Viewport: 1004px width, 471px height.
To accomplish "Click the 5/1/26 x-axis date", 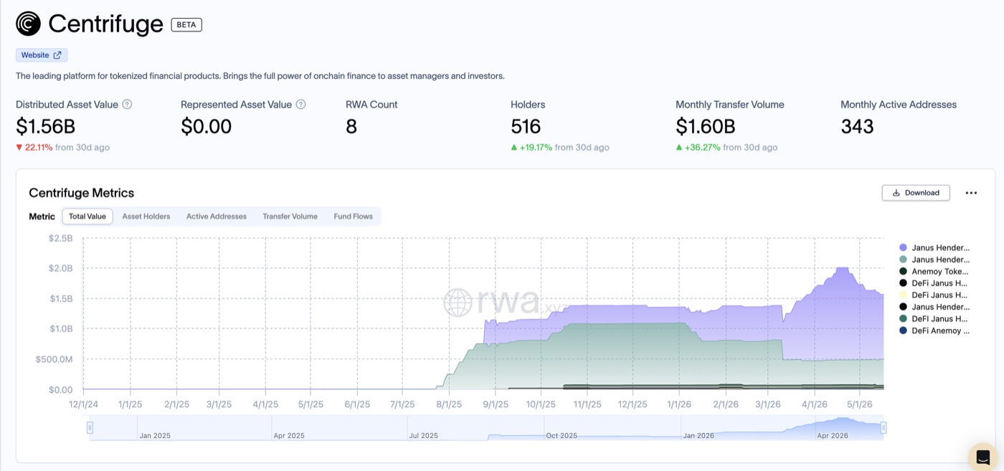I will click(859, 404).
